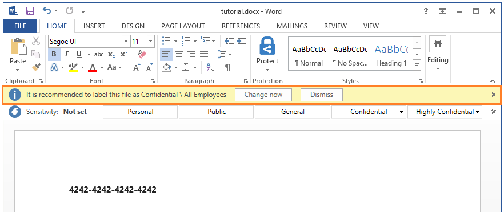This screenshot has height=216, width=504.
Task: Align text right
Action: 191,54
